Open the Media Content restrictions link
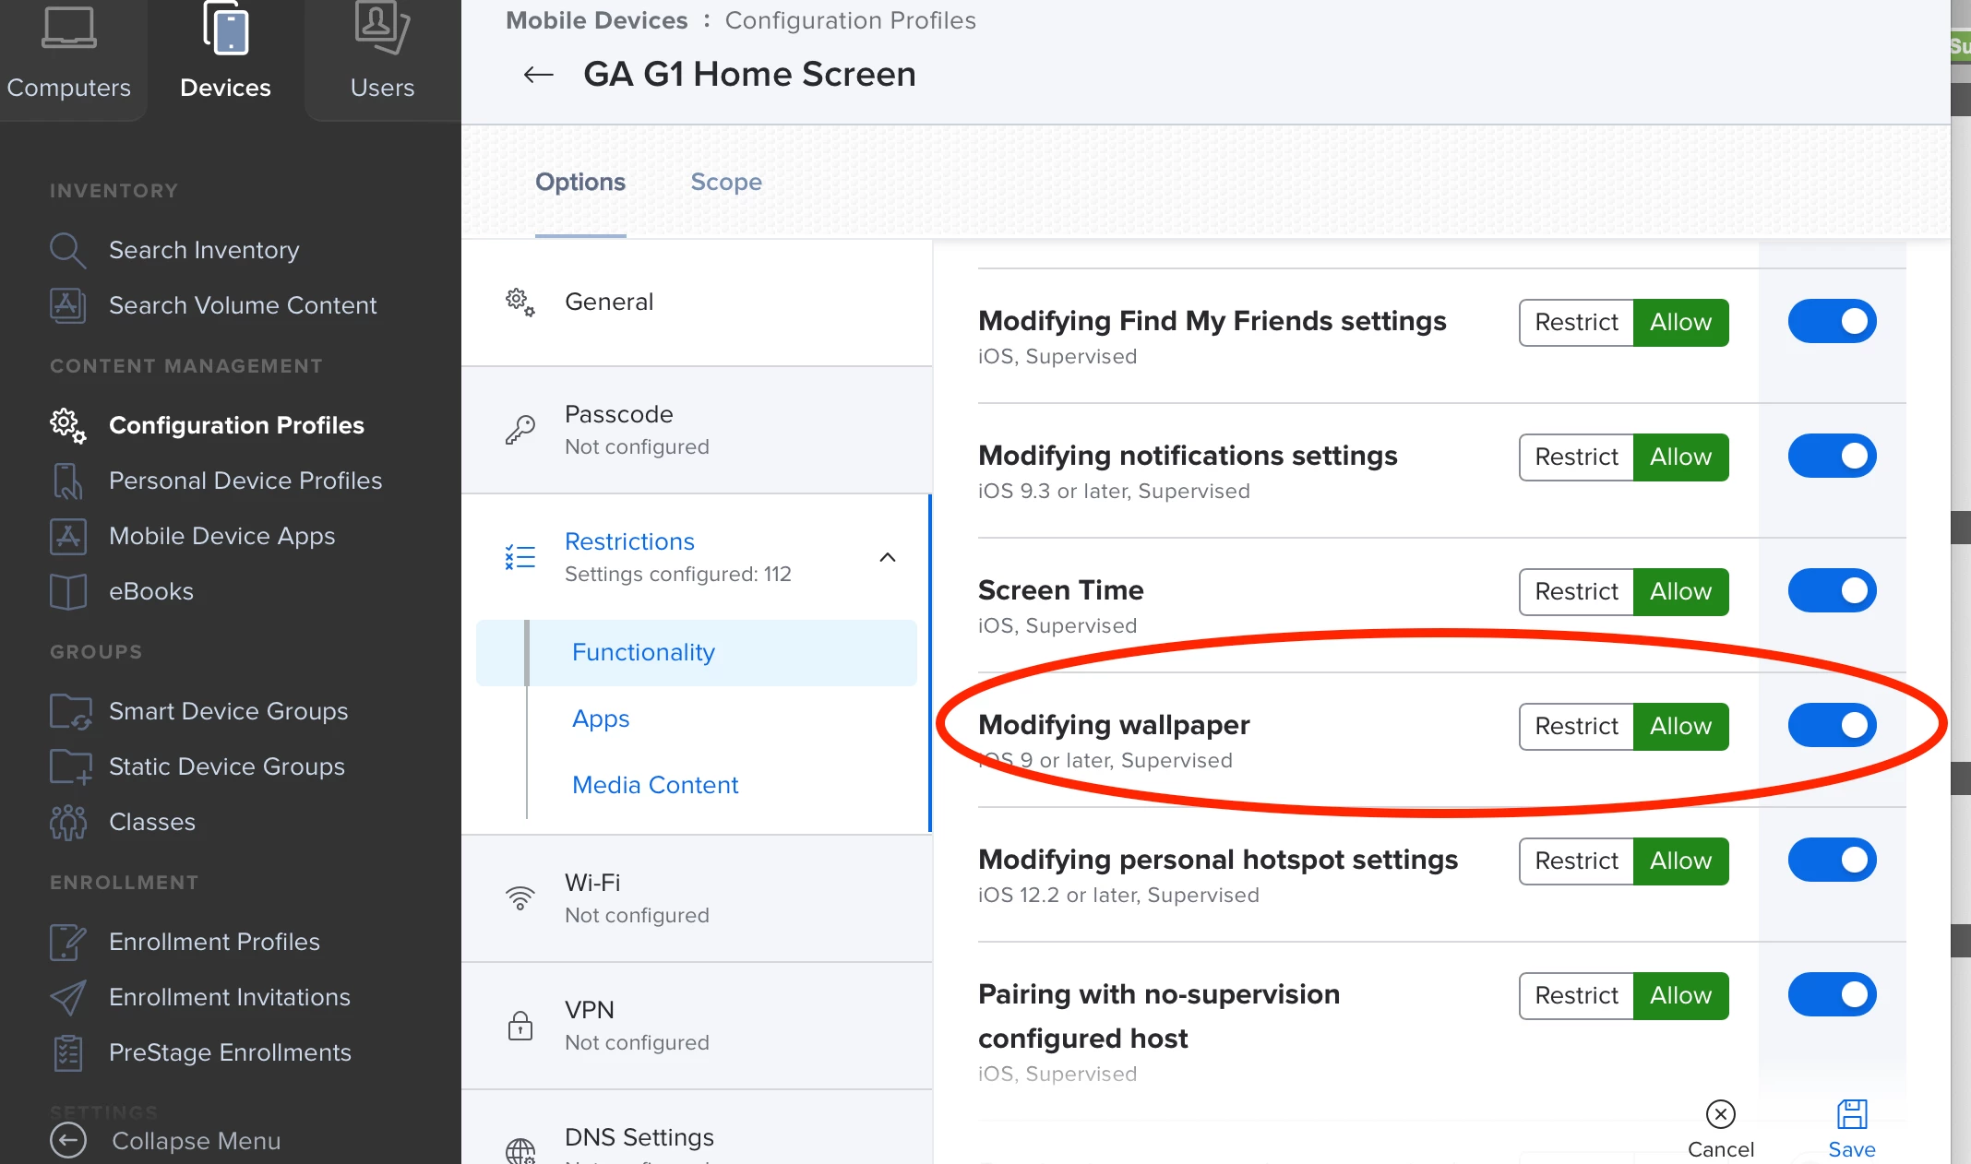Screen dimensions: 1971x1164 click(655, 785)
